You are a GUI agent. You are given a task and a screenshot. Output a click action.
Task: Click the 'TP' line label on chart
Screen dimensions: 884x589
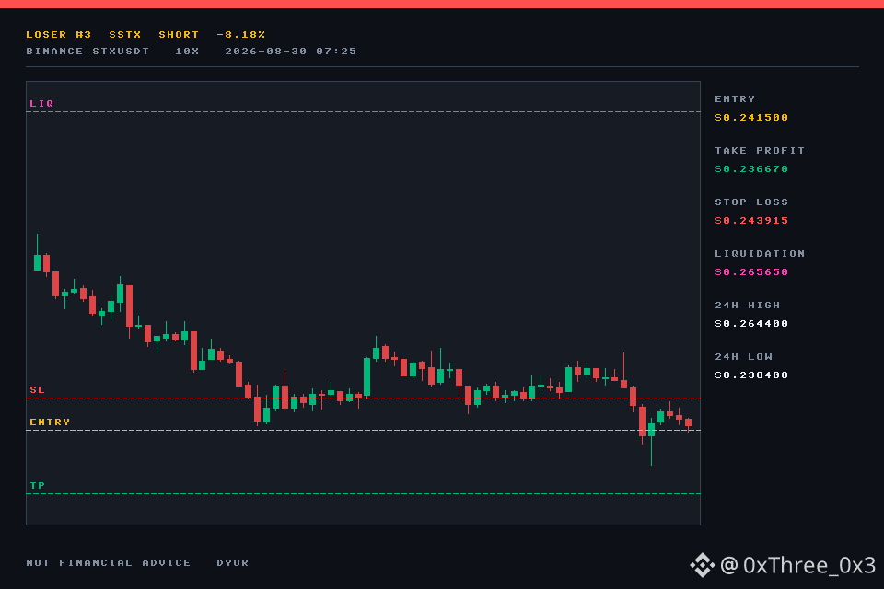37,485
